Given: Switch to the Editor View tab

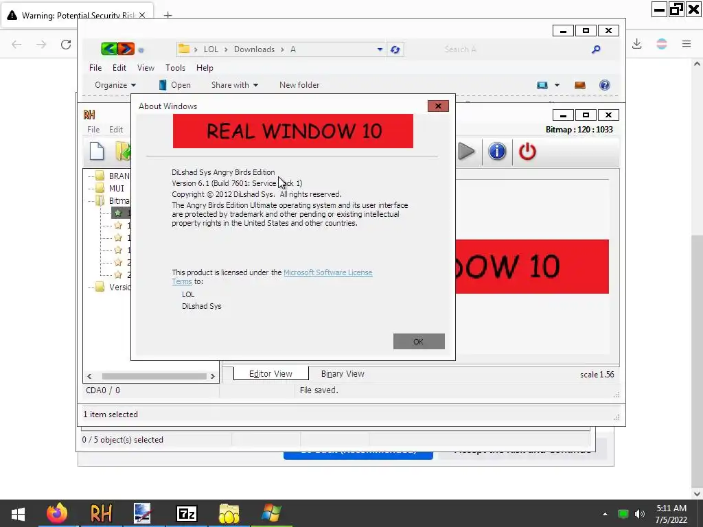Looking at the screenshot, I should (x=270, y=373).
